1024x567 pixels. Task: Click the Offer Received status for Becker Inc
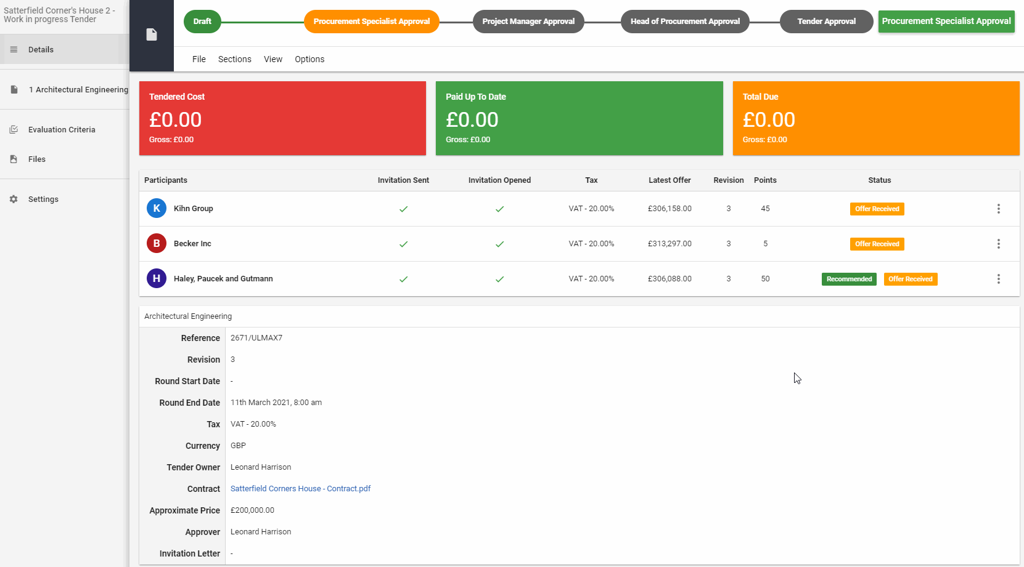point(877,244)
